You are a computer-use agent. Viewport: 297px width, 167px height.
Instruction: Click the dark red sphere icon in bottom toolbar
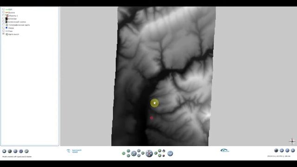point(163,156)
